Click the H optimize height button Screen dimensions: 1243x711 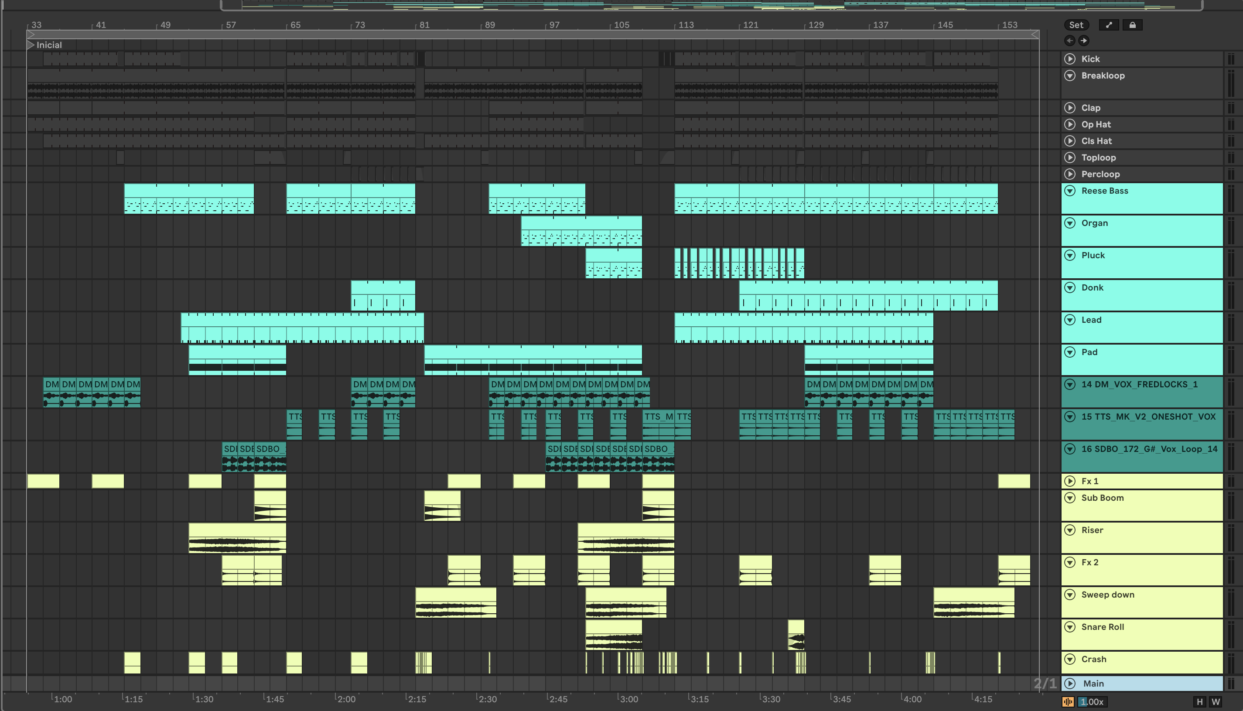click(x=1199, y=702)
